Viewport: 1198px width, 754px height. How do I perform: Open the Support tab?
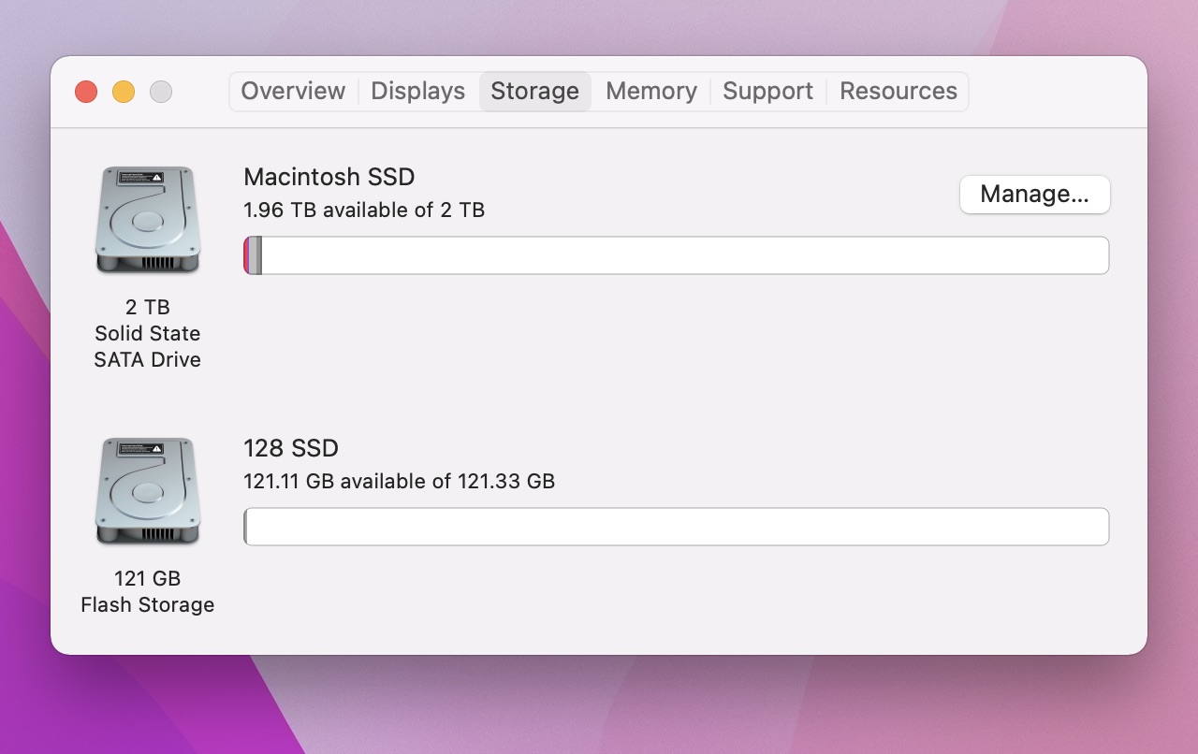click(767, 91)
